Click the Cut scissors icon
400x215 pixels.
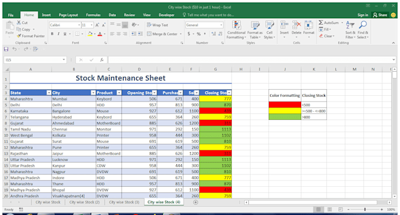pos(19,23)
